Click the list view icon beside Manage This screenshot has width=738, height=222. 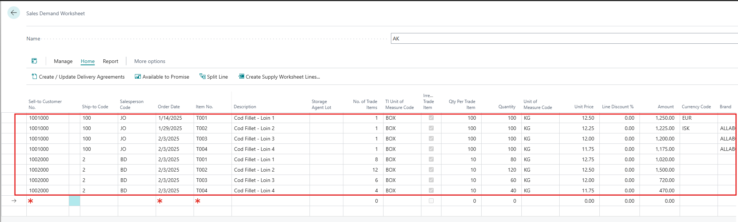tap(34, 61)
